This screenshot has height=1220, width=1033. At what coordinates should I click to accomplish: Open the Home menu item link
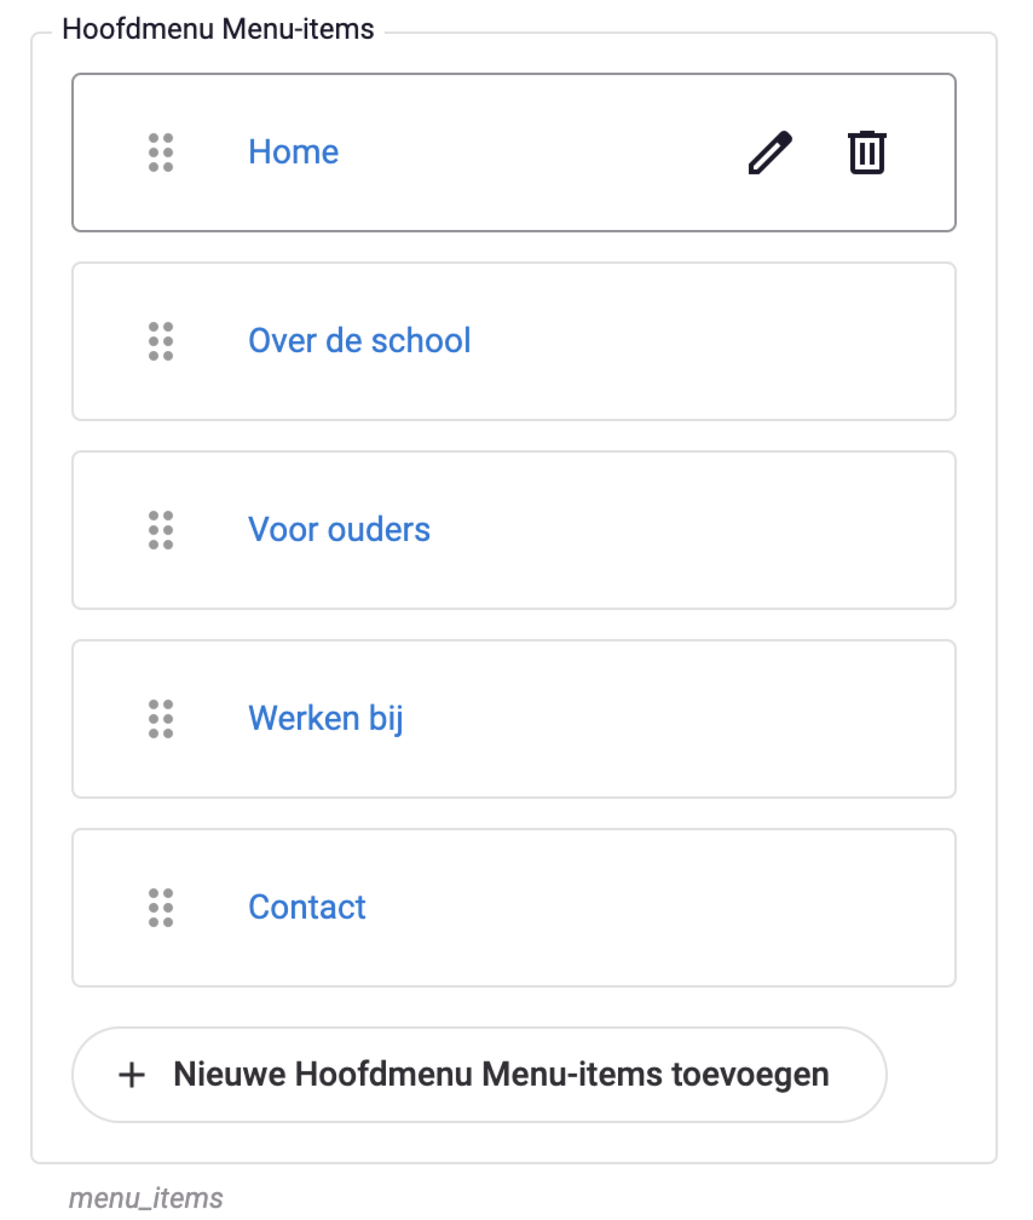click(x=293, y=152)
